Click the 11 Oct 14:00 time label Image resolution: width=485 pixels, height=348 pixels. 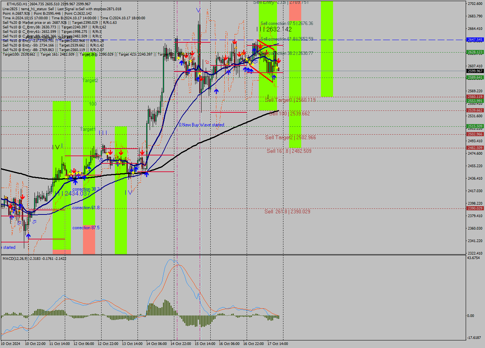tap(59, 344)
